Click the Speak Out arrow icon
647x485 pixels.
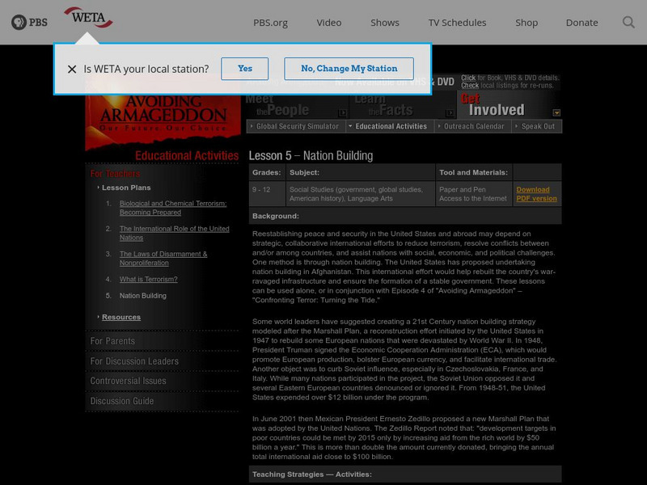(518, 126)
